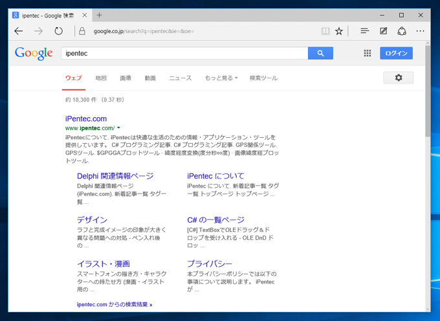Open a new browser tab with plus
The width and height of the screenshot is (440, 321).
[x=99, y=15]
